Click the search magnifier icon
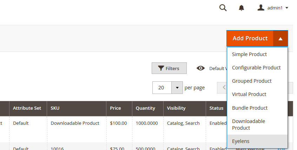The width and height of the screenshot is (297, 150). point(223,8)
